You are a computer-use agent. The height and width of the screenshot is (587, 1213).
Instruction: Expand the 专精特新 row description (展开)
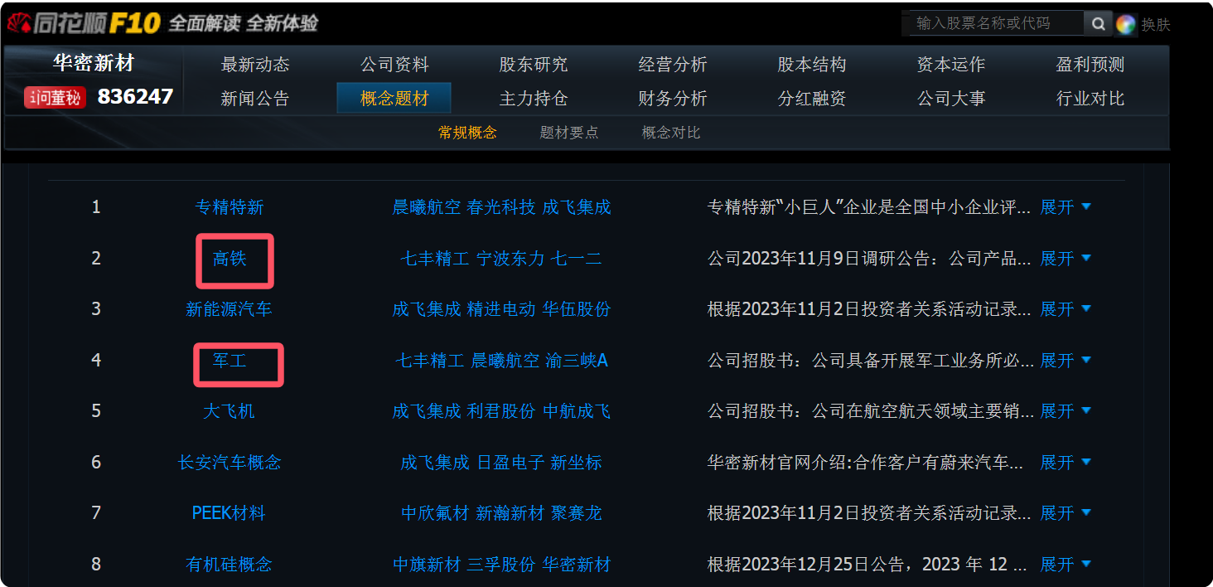(1066, 207)
